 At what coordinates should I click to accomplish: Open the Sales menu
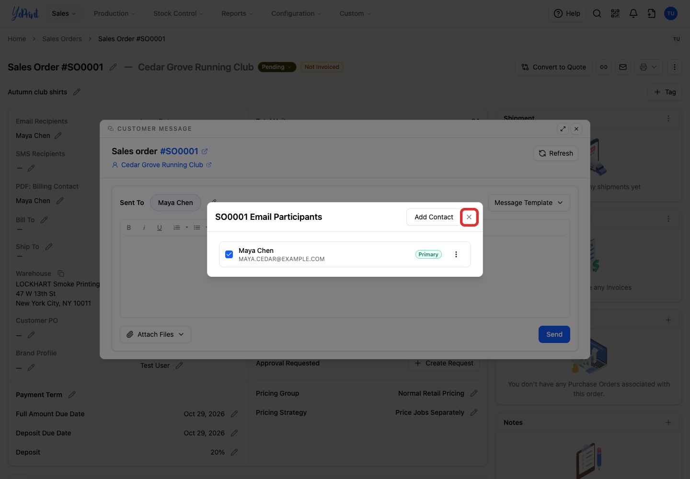pos(64,13)
